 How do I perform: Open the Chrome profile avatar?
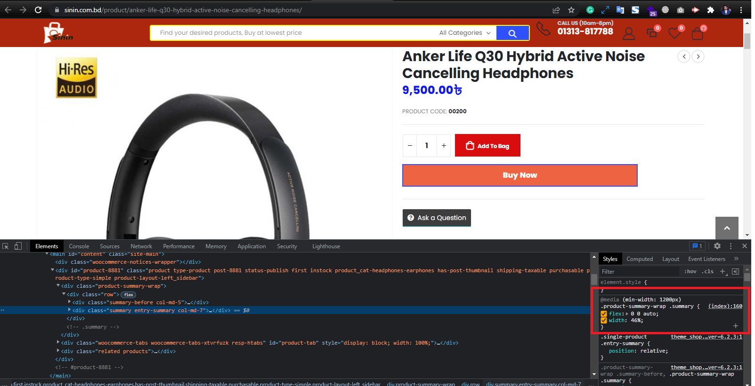click(x=726, y=10)
